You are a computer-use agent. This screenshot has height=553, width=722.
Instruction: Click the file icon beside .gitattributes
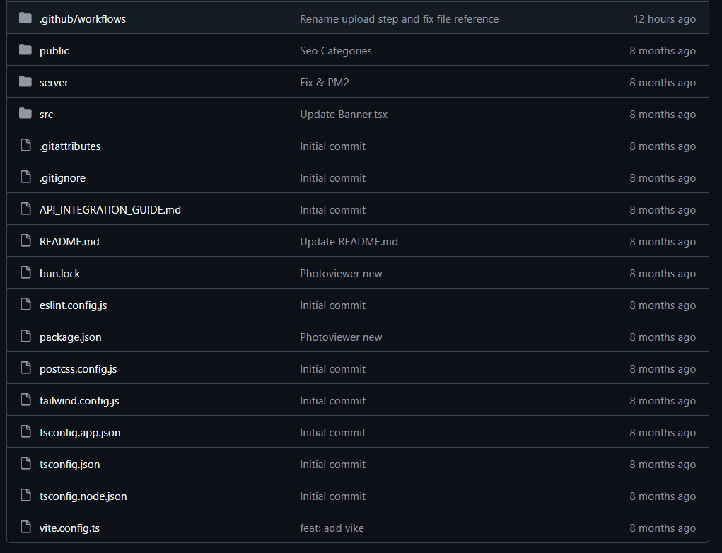(26, 146)
